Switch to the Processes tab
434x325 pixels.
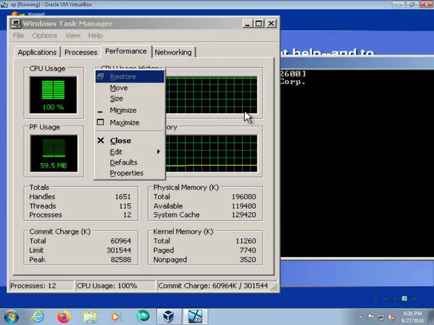tap(81, 52)
